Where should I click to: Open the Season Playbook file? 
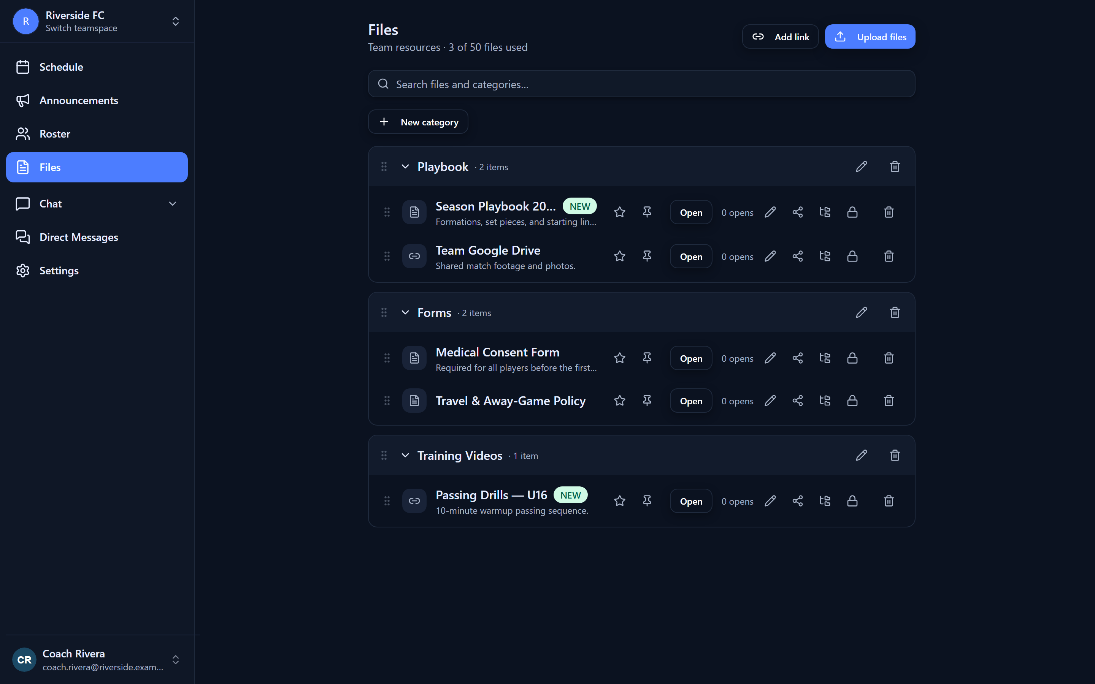[691, 212]
